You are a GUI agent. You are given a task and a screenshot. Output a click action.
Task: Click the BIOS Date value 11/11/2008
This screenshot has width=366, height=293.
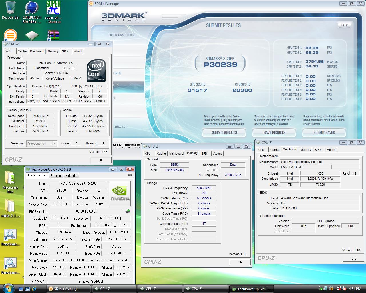[x=319, y=208]
